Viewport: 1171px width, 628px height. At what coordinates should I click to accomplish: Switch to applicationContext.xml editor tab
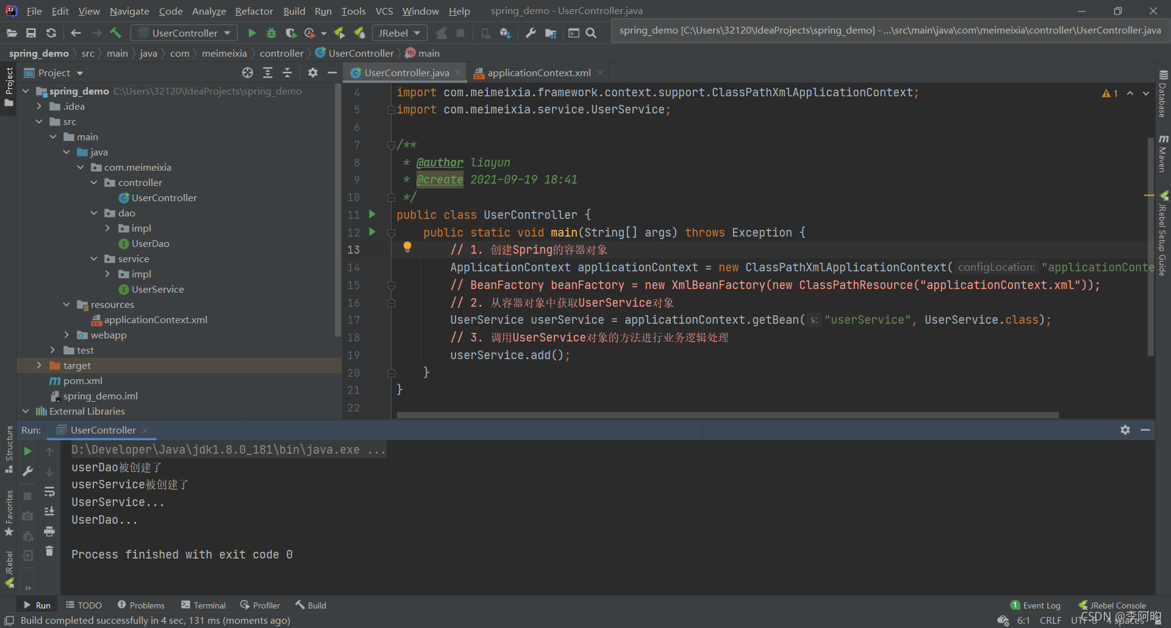pyautogui.click(x=539, y=73)
